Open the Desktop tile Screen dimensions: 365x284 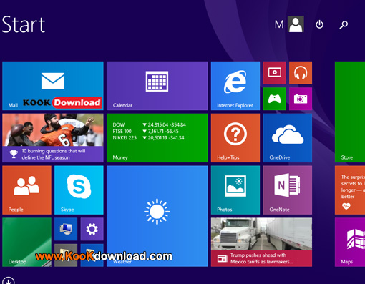26,242
